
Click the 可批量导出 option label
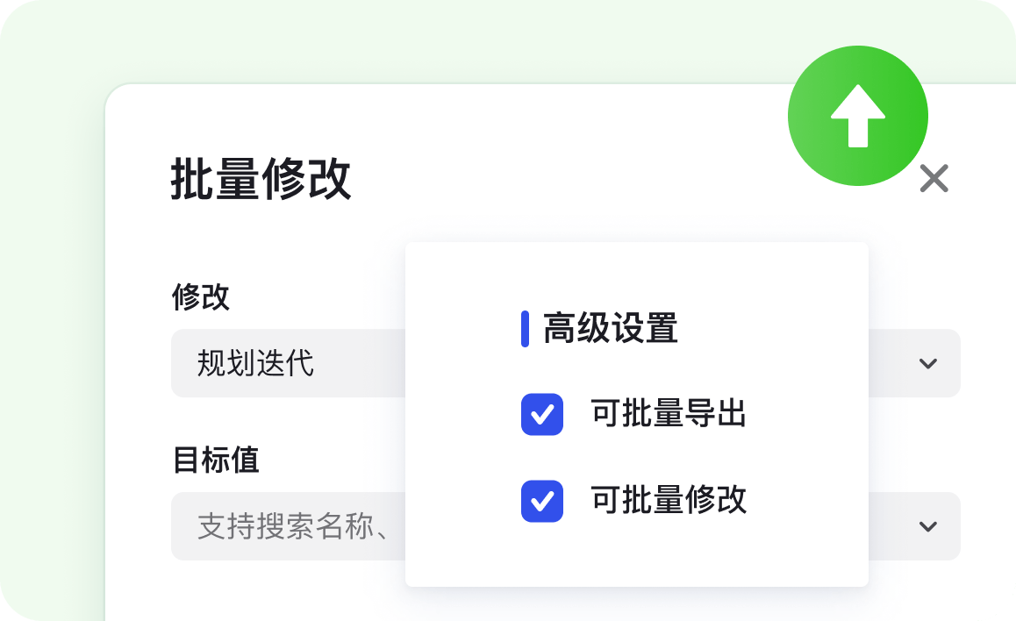coord(669,414)
